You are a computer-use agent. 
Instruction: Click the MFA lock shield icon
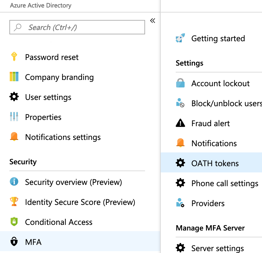14,241
